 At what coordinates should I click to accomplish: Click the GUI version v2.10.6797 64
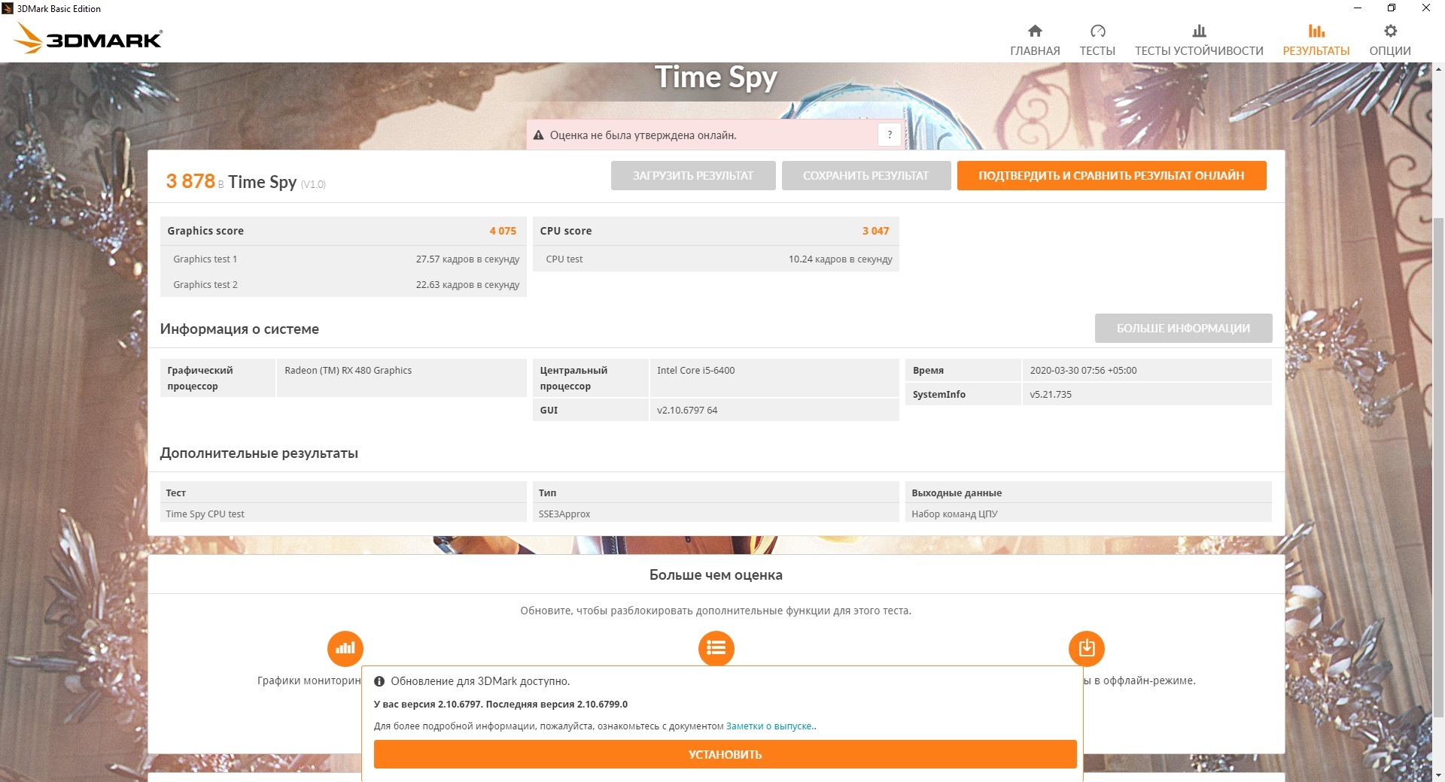tap(687, 410)
